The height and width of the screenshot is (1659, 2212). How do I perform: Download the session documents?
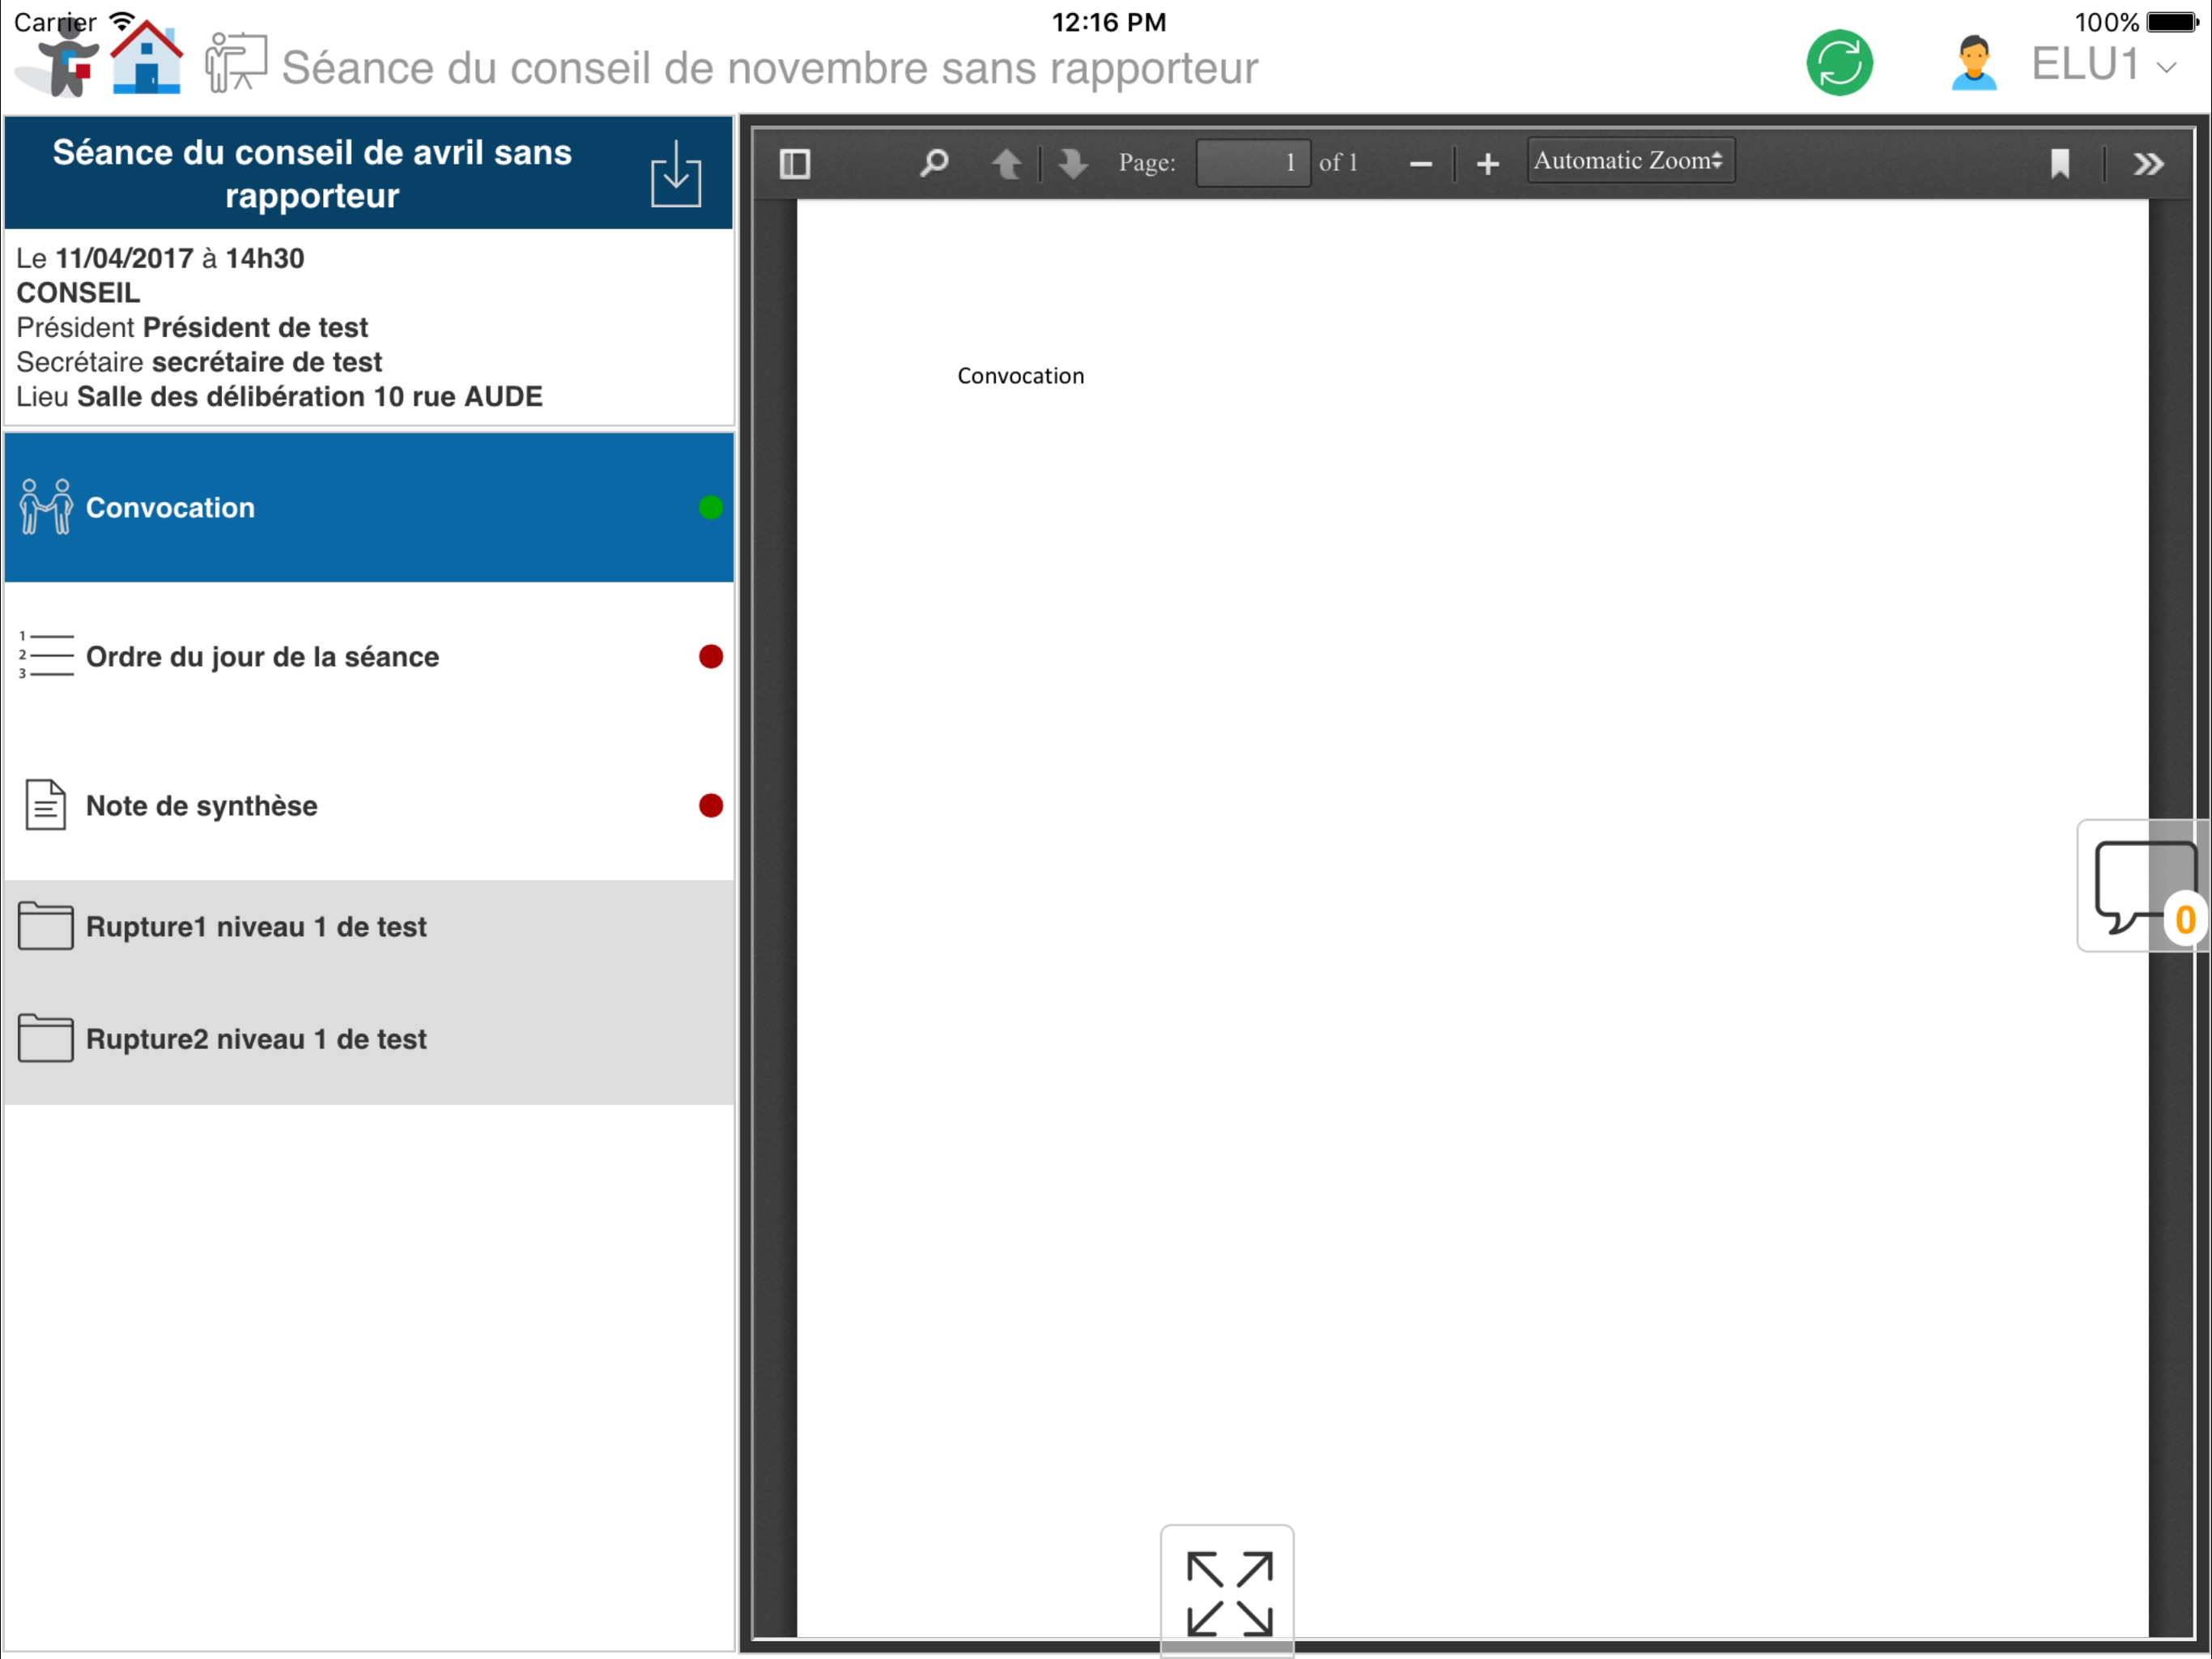pyautogui.click(x=676, y=174)
